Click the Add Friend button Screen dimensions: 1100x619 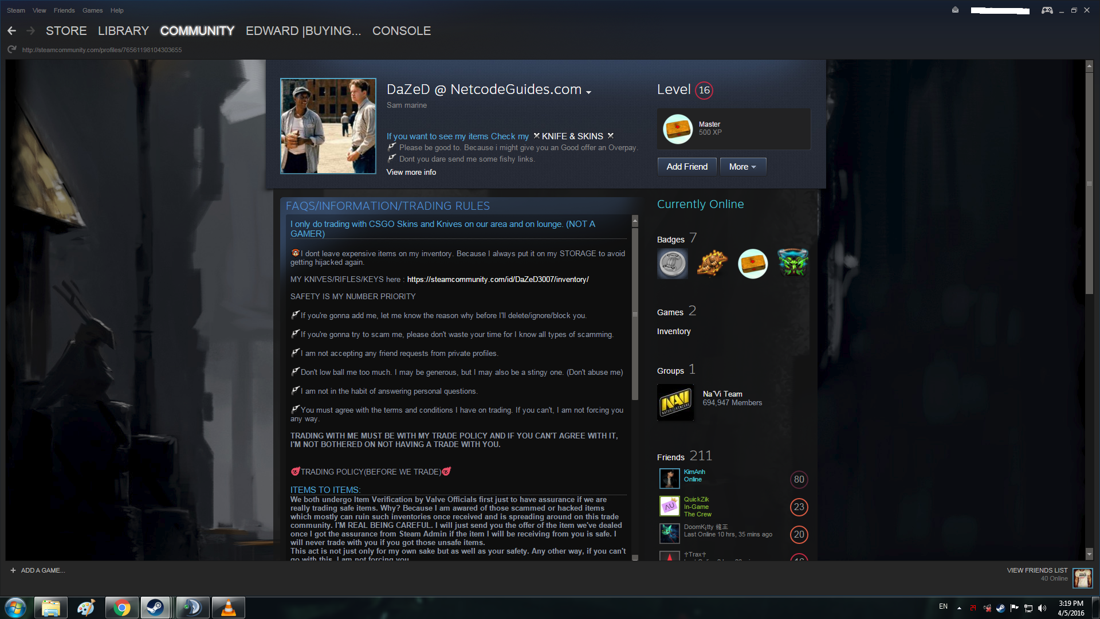point(687,167)
